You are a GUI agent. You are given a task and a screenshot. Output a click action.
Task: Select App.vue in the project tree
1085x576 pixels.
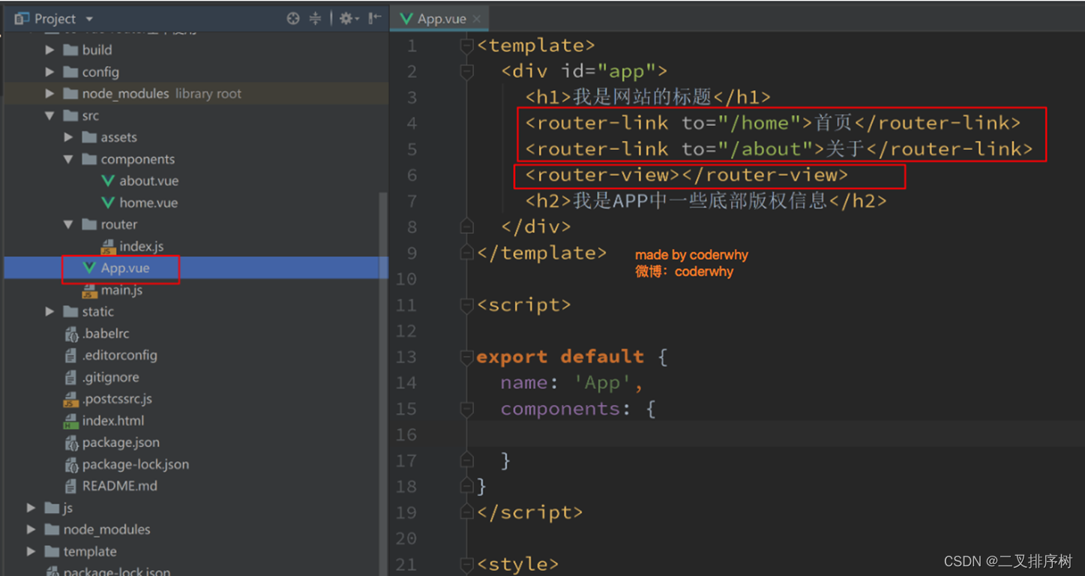click(x=124, y=268)
